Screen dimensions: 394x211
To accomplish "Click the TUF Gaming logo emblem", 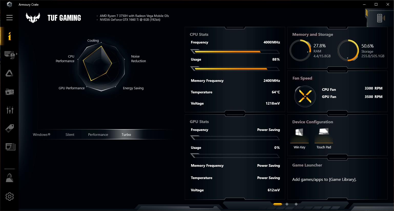I will click(33, 18).
